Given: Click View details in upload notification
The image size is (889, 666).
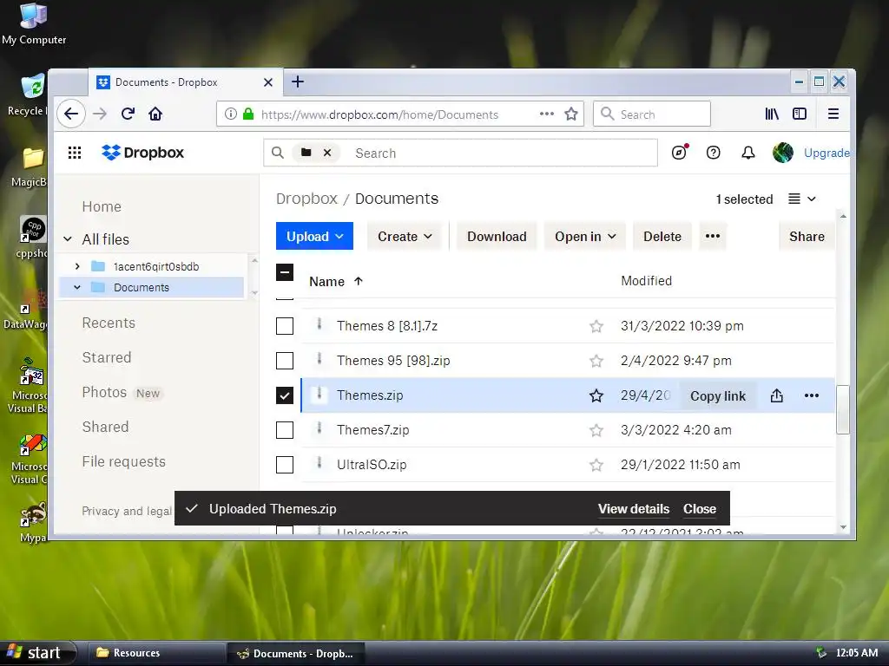Looking at the screenshot, I should pos(633,508).
